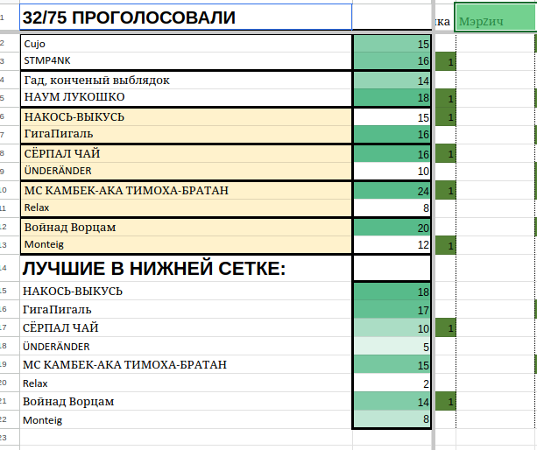Click the ÜNDERÄNDER score cell showing 5
537x450 pixels.
(392, 347)
